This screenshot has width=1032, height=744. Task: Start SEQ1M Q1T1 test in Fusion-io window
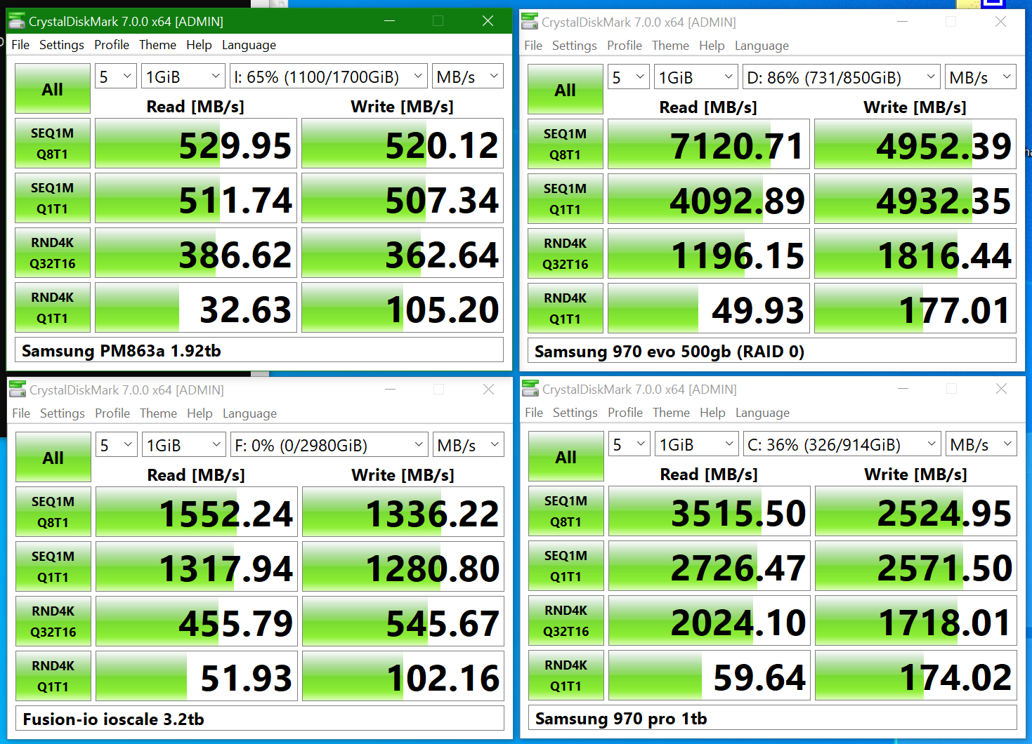[53, 566]
